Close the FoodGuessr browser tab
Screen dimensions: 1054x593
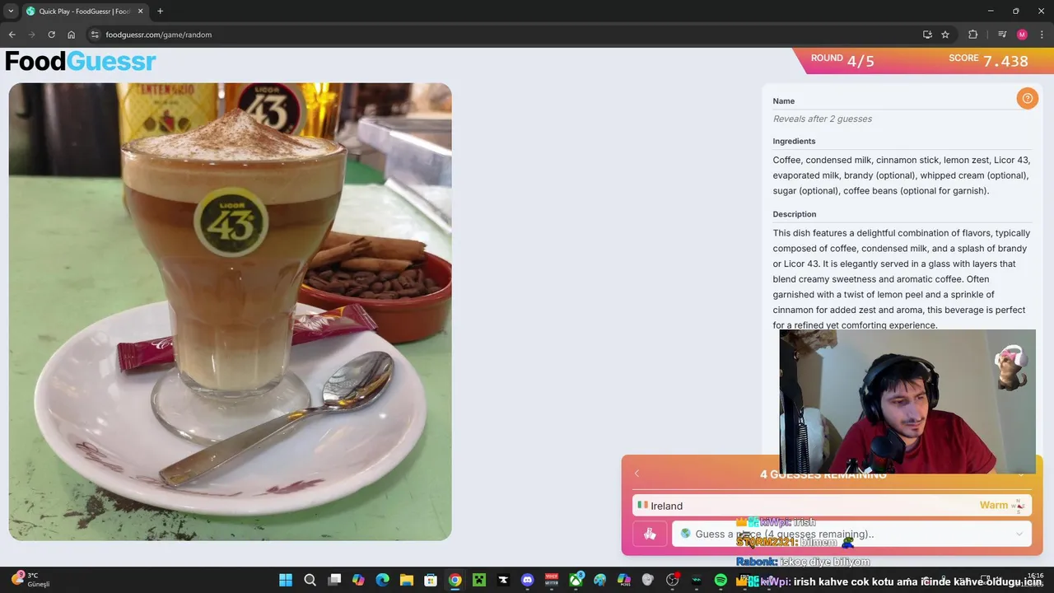140,12
